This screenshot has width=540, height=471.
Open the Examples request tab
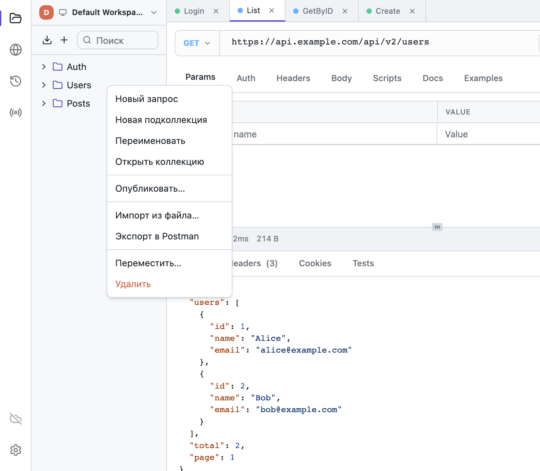tap(483, 78)
